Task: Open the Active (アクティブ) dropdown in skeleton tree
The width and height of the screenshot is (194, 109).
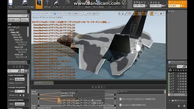Action: (x=25, y=20)
